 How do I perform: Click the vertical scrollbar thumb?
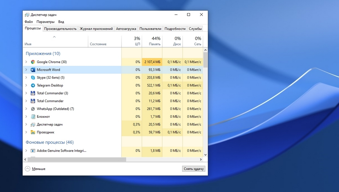point(205,60)
